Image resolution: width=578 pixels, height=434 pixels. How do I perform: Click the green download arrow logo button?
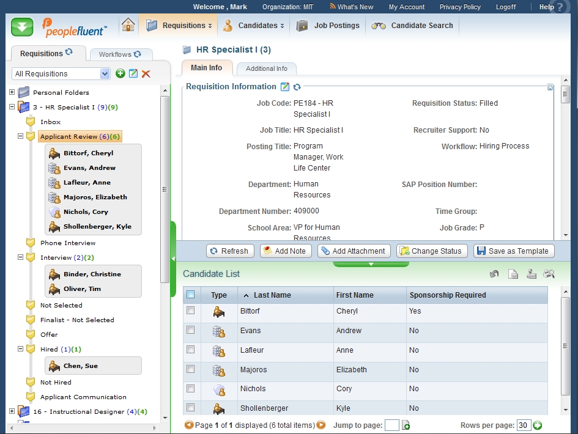[x=22, y=27]
